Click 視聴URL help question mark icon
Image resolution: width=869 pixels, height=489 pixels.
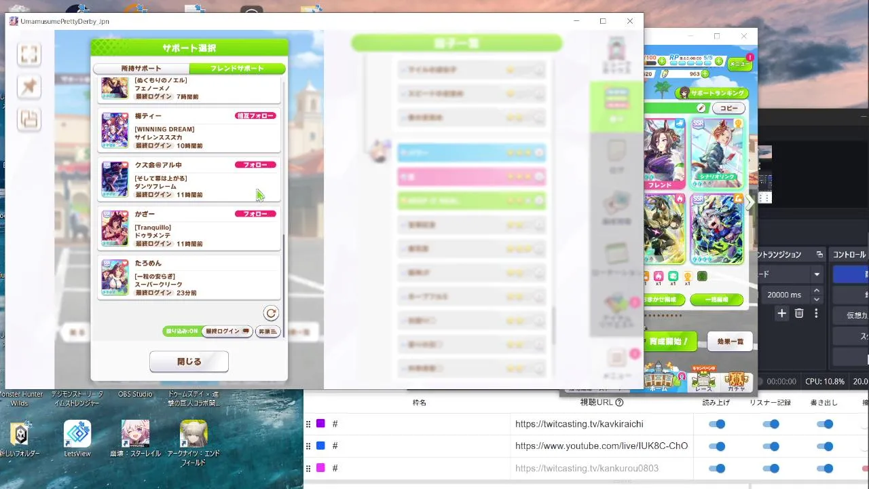click(619, 403)
